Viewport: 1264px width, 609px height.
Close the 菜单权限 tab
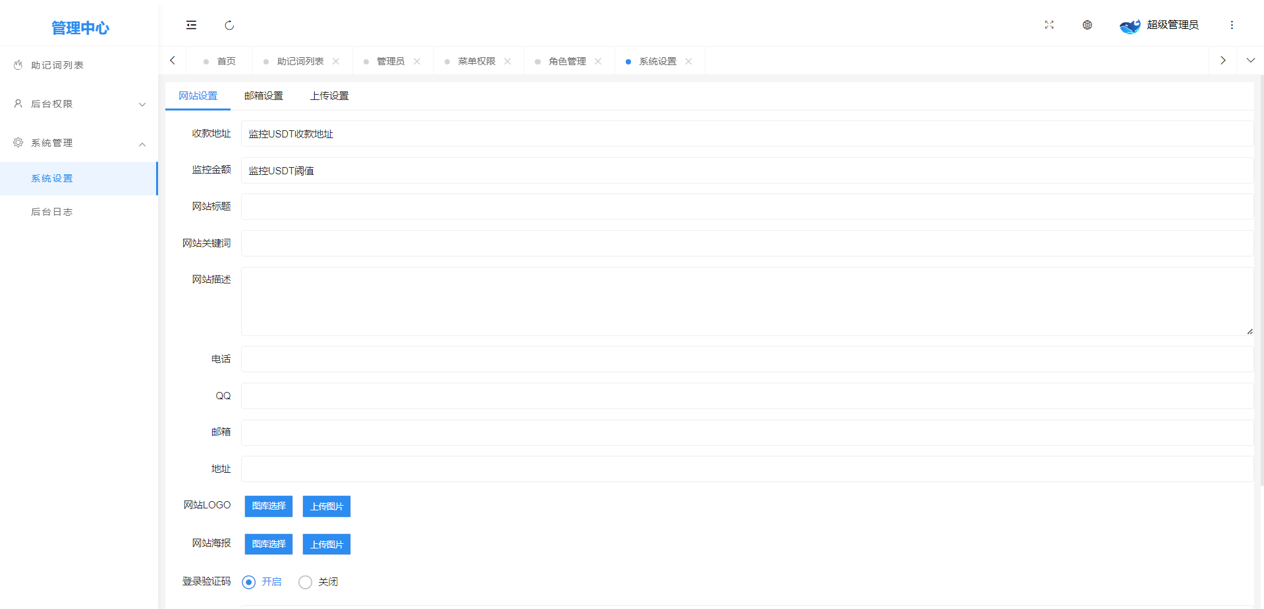coord(507,61)
